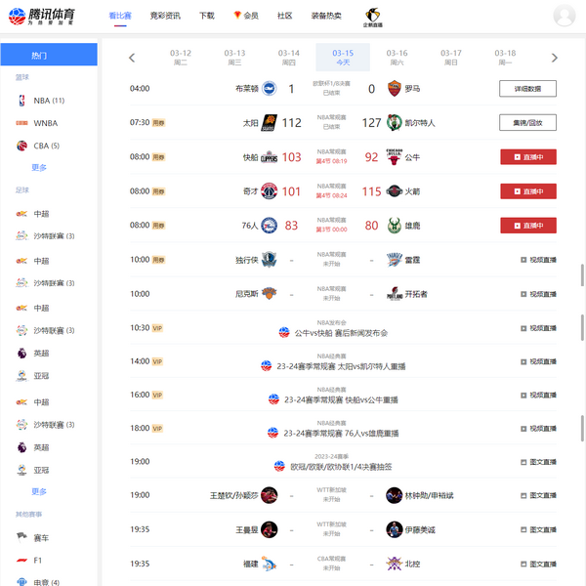This screenshot has height=586, width=586.
Task: Click the AS Roma team crest
Action: pos(394,89)
